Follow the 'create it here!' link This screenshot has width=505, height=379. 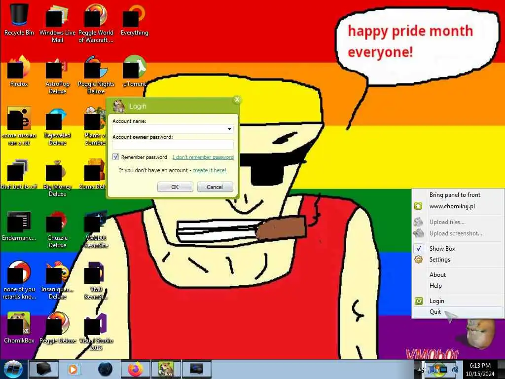click(x=209, y=170)
